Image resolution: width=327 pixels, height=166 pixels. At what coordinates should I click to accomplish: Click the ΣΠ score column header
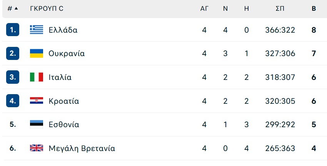click(280, 8)
